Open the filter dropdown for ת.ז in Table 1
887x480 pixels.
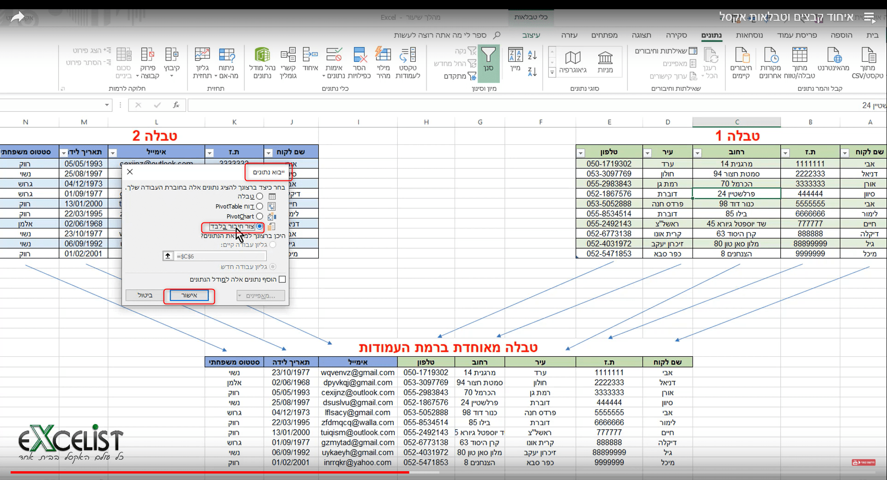pos(785,153)
